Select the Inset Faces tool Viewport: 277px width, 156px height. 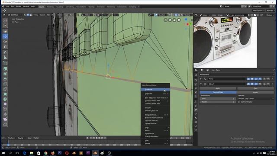click(x=5, y=74)
